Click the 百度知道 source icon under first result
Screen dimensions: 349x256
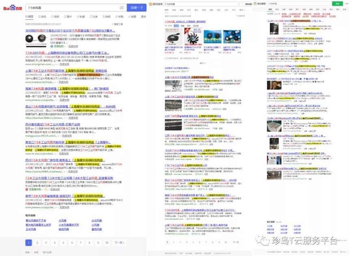(52, 46)
